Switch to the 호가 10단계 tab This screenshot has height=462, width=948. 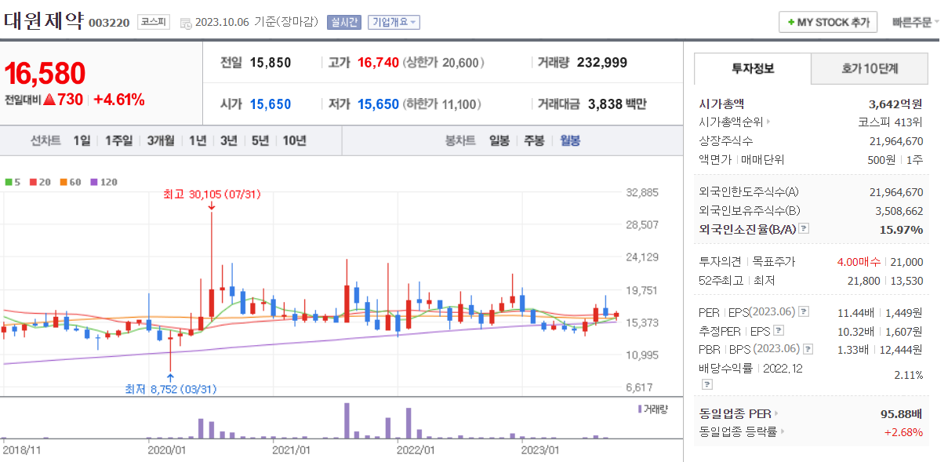tap(870, 68)
